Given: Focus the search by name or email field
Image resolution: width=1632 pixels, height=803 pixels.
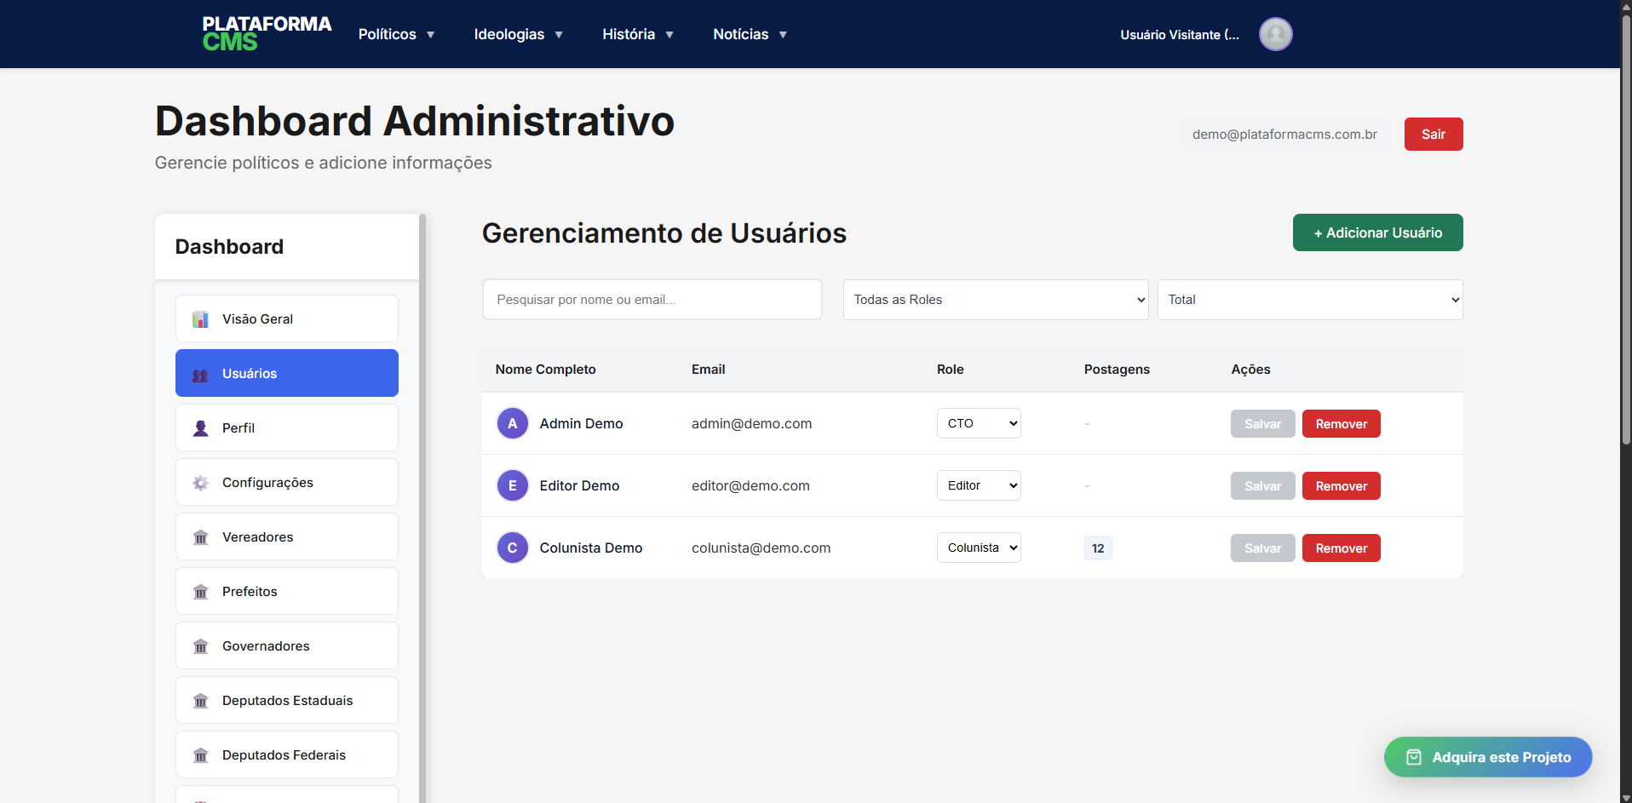Looking at the screenshot, I should (652, 300).
